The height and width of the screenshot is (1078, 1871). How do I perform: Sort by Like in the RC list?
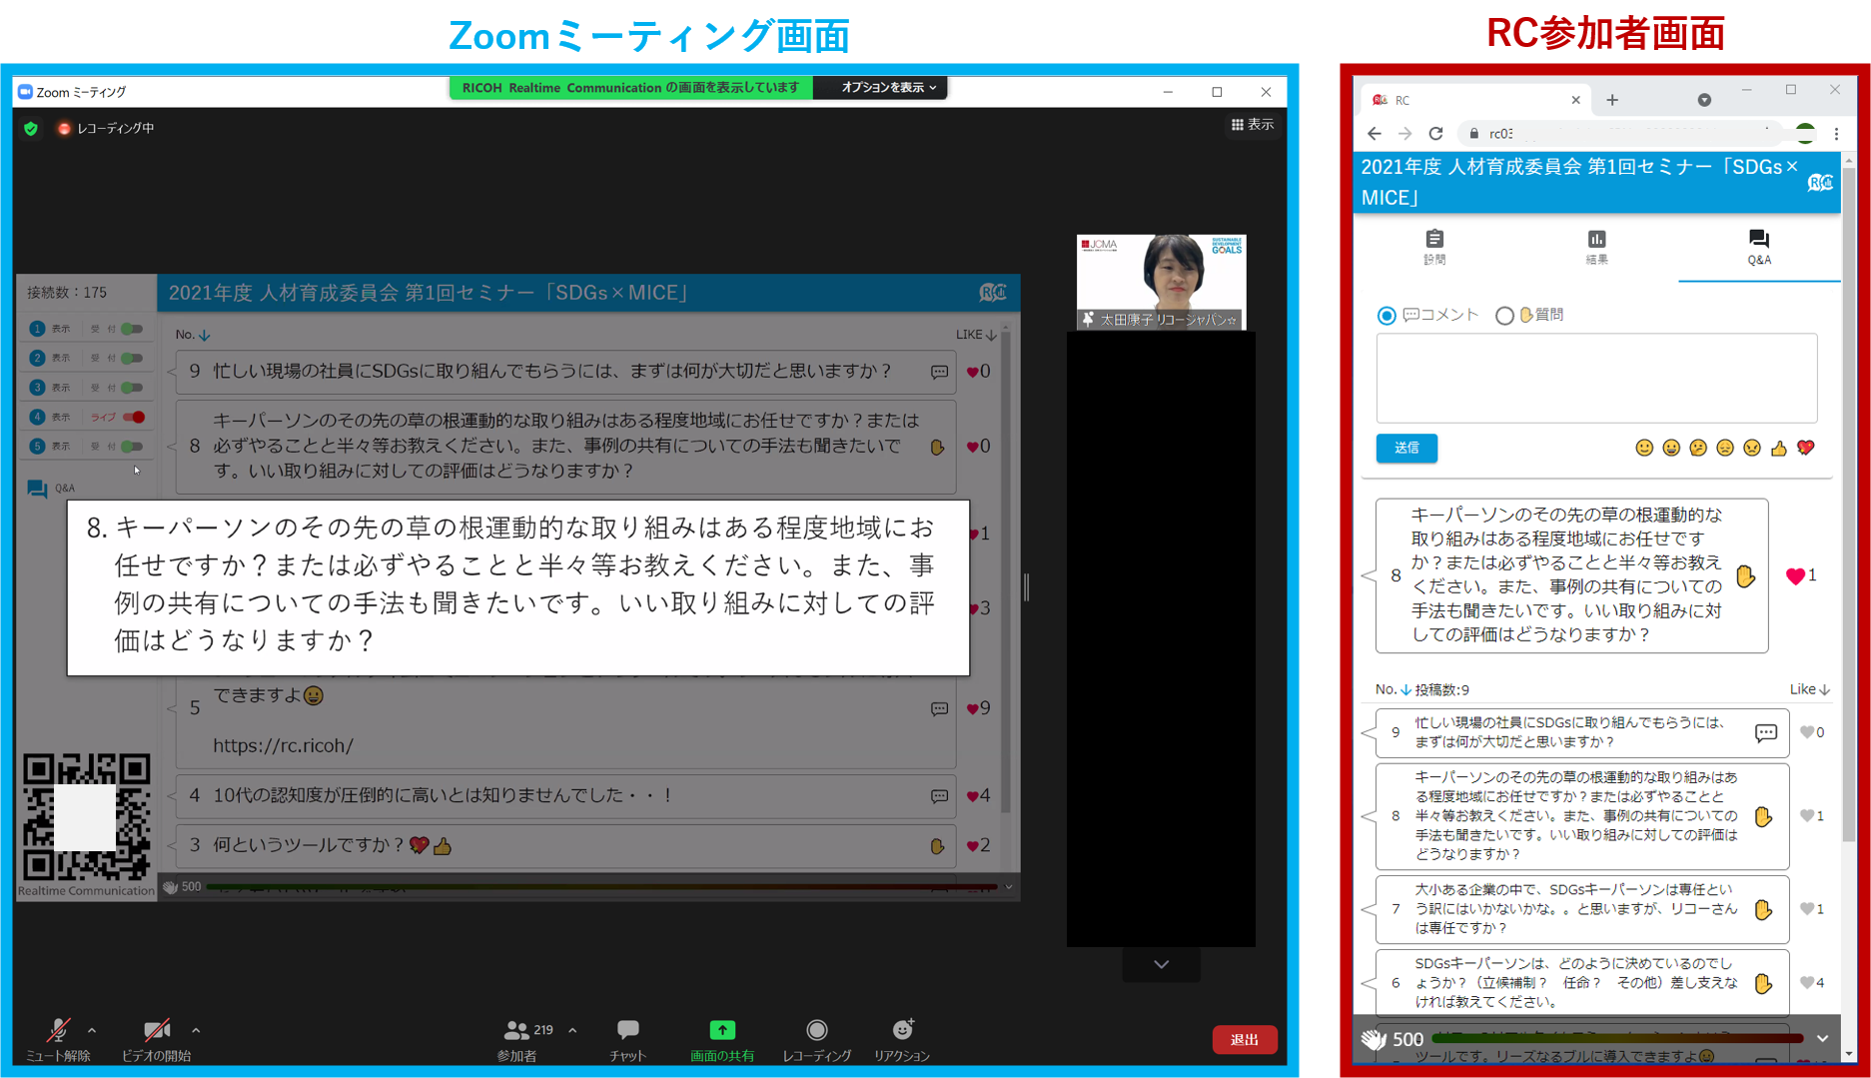pyautogui.click(x=1809, y=689)
